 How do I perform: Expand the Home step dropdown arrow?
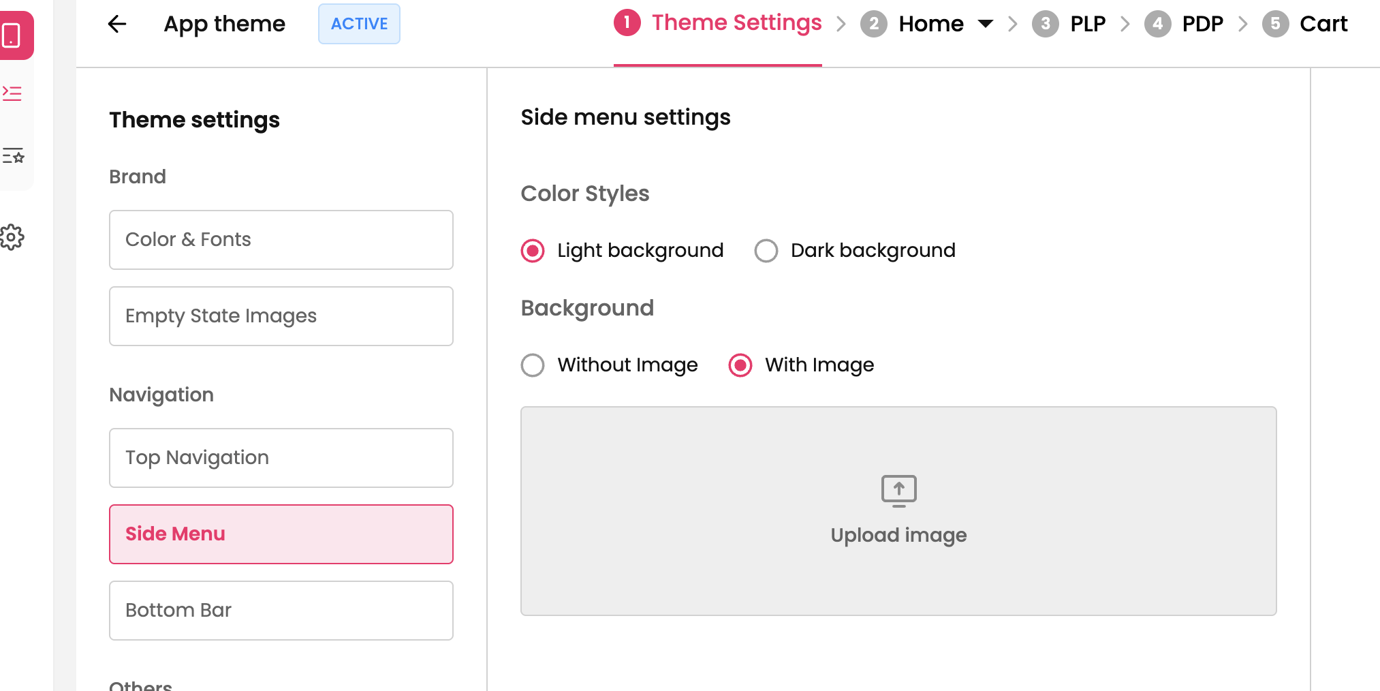(985, 25)
